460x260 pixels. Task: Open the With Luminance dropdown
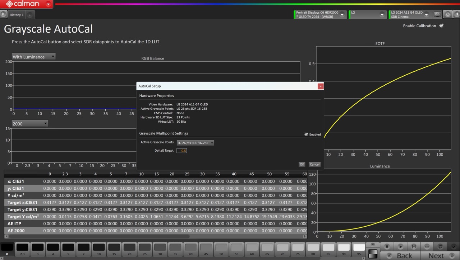33,57
